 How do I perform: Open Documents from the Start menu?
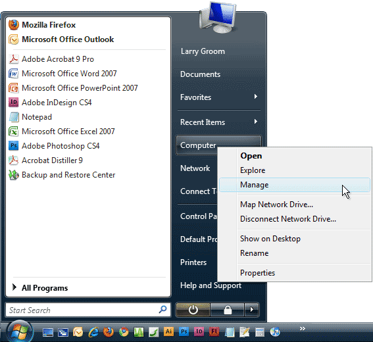(200, 74)
